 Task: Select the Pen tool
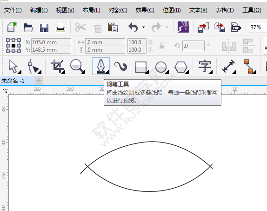point(101,66)
